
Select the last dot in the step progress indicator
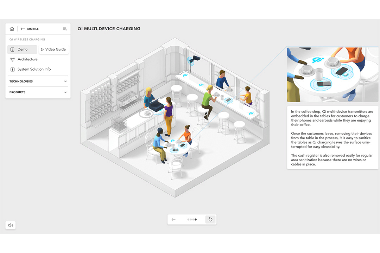click(x=196, y=219)
